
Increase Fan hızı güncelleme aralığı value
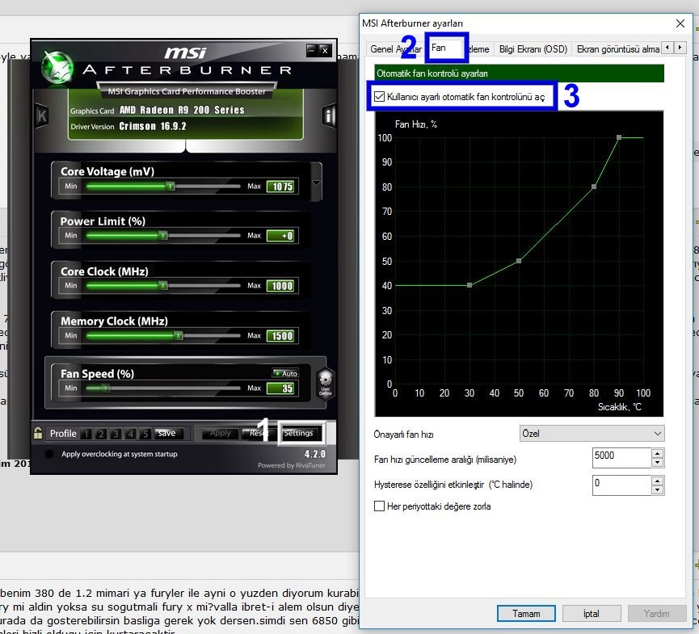pyautogui.click(x=657, y=454)
